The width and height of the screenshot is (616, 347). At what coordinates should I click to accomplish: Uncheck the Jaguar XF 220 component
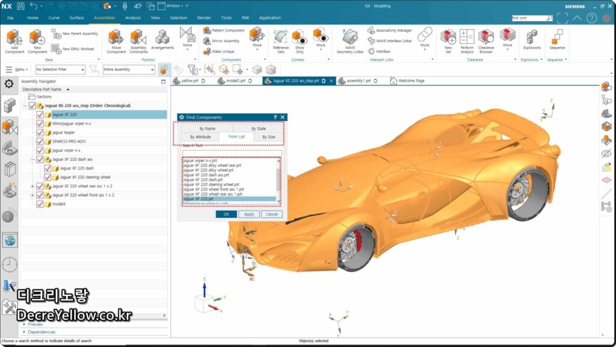point(40,115)
